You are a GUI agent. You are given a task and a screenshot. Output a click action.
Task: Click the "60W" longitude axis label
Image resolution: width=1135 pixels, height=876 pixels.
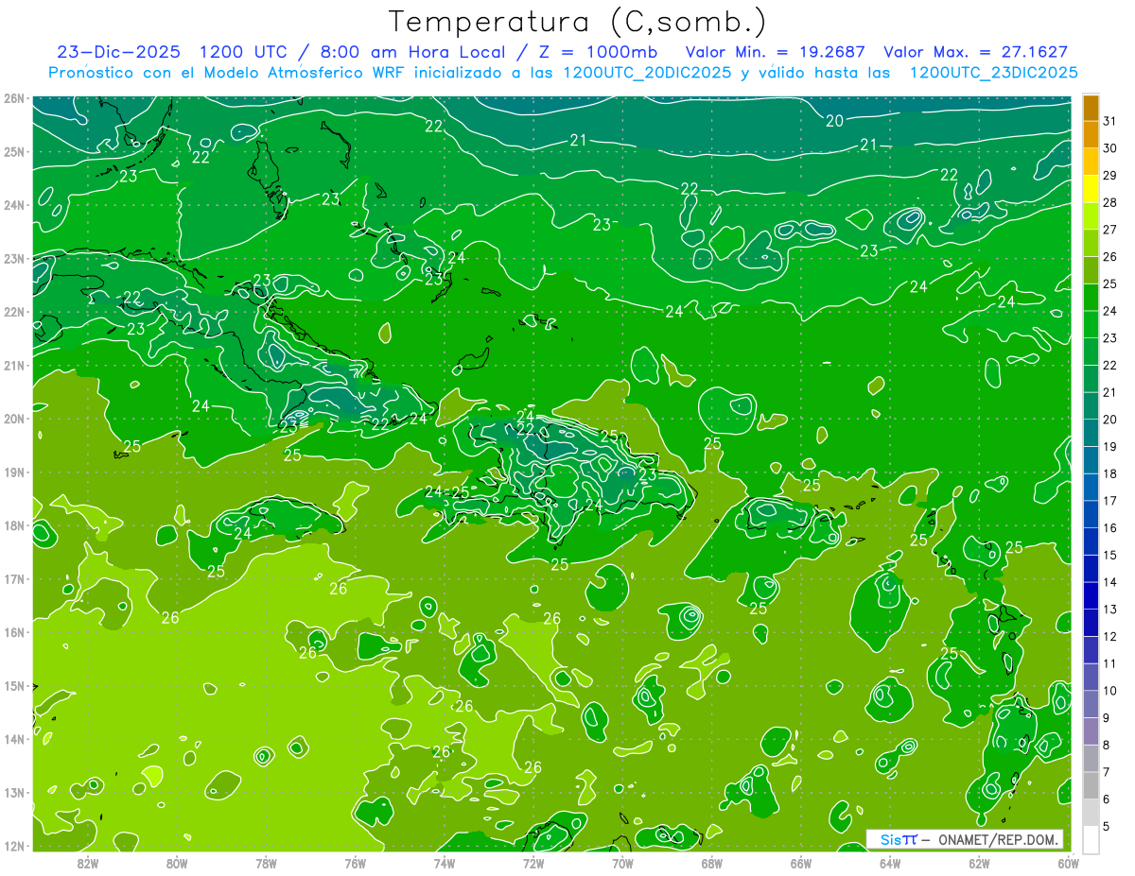(x=1069, y=863)
